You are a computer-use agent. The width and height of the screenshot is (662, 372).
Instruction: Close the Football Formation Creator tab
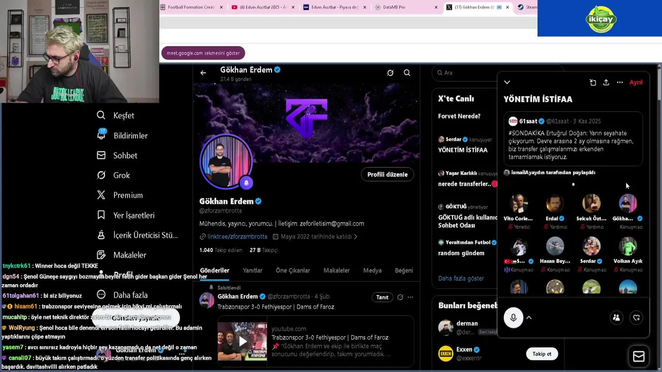point(221,7)
